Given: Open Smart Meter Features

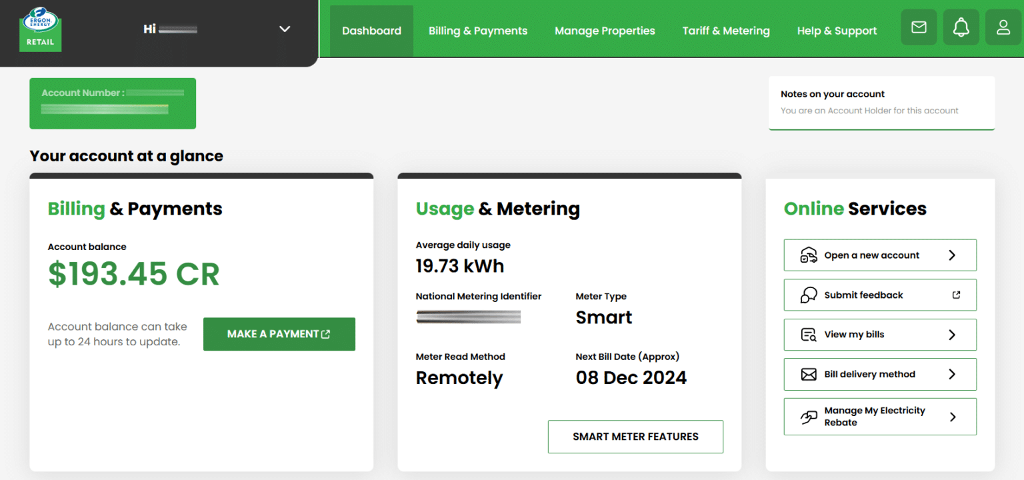Looking at the screenshot, I should coord(635,436).
